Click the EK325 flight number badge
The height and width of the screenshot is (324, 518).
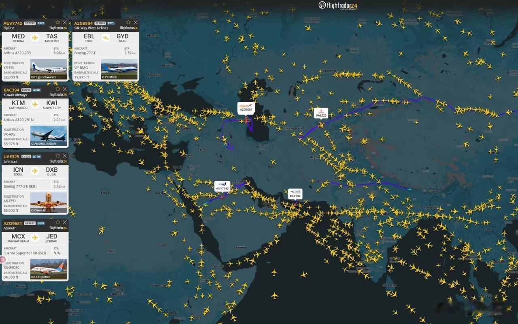pyautogui.click(x=26, y=157)
